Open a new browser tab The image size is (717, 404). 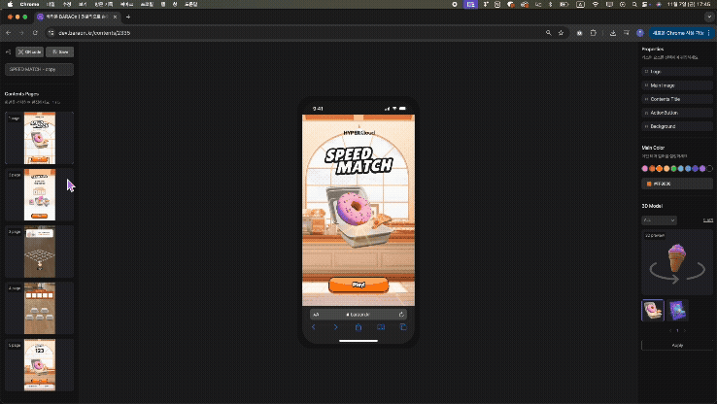tap(128, 17)
